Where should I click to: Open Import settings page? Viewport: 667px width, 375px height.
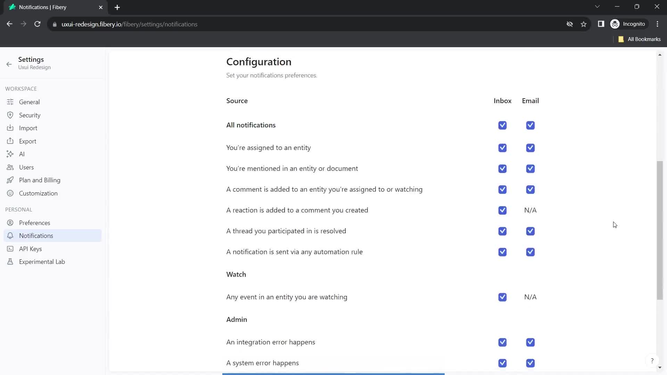tap(52, 128)
